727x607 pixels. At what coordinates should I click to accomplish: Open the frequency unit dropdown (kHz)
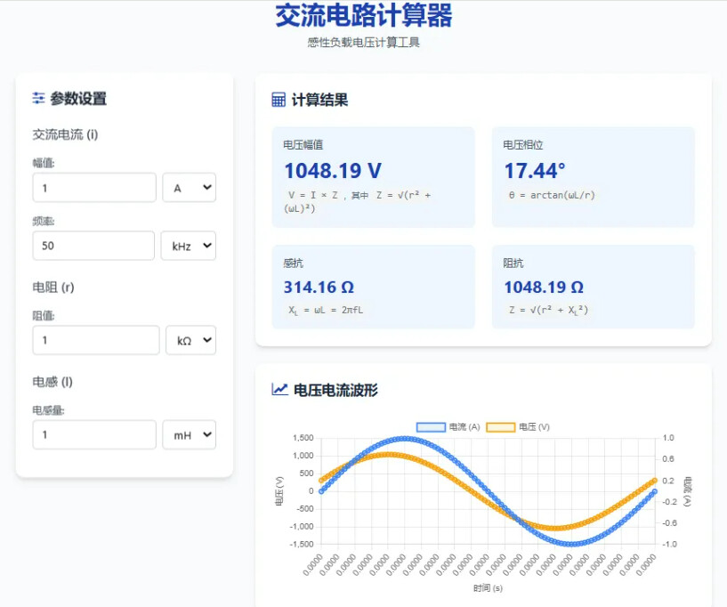[x=188, y=246]
